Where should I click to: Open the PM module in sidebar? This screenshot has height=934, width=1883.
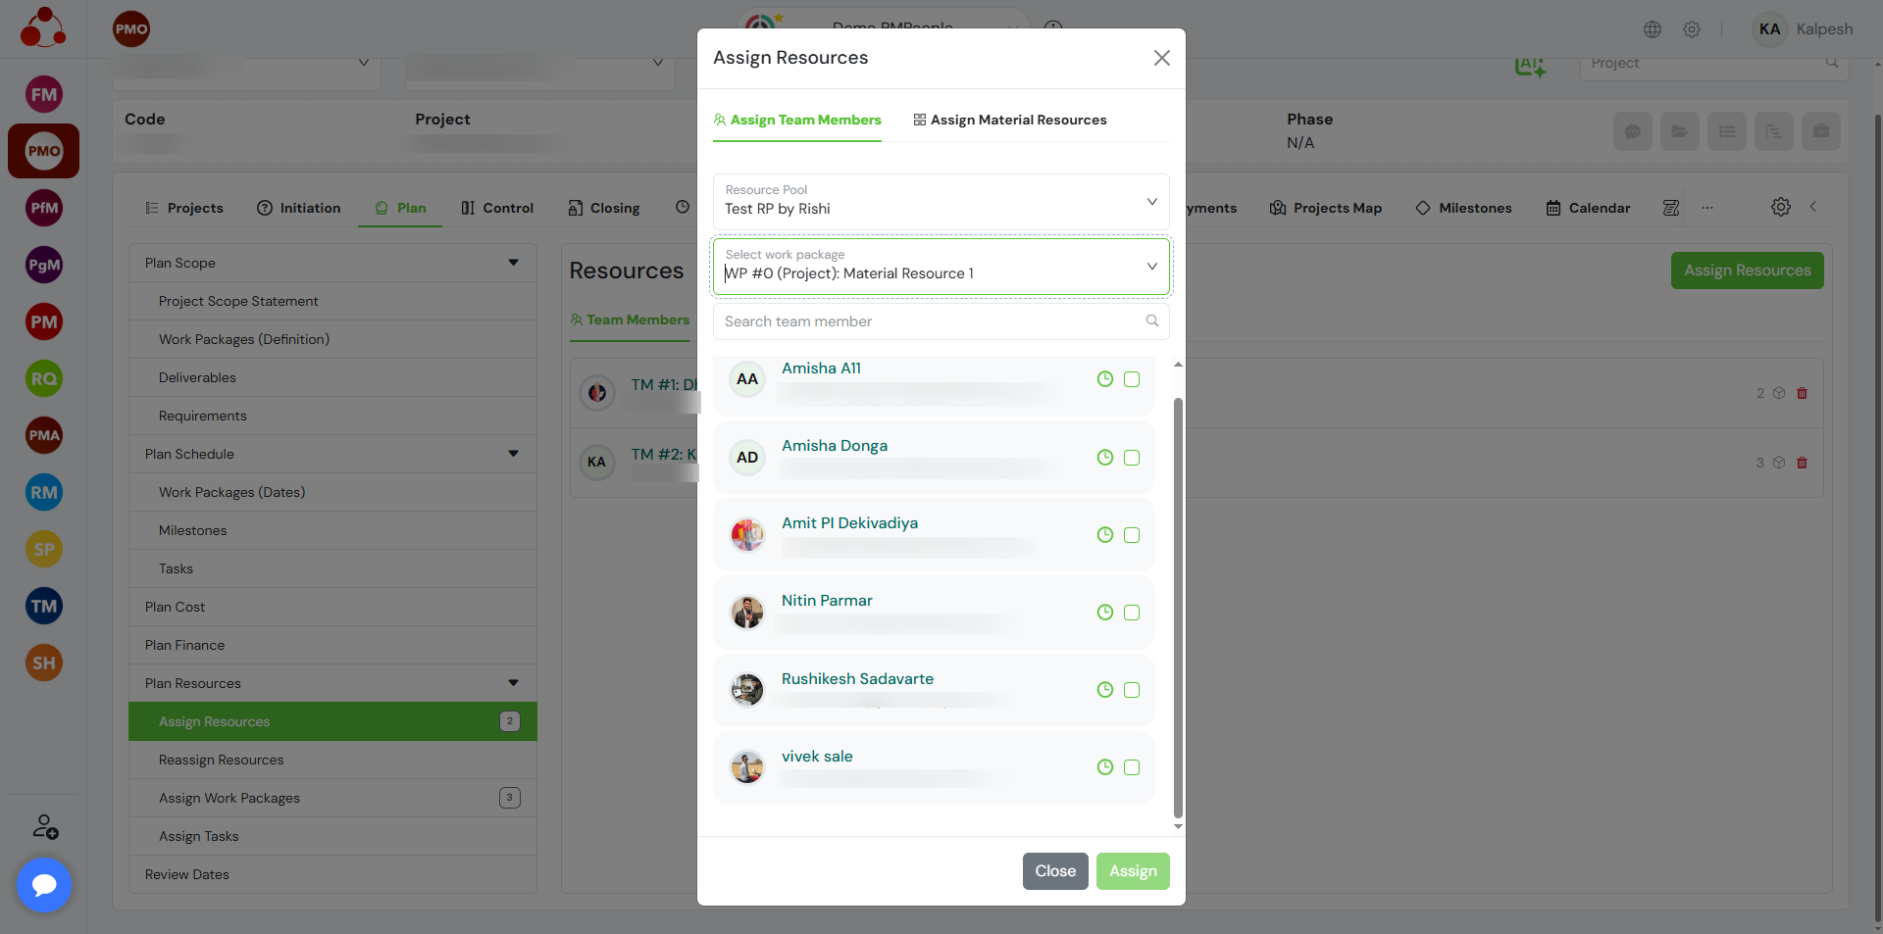coord(44,321)
